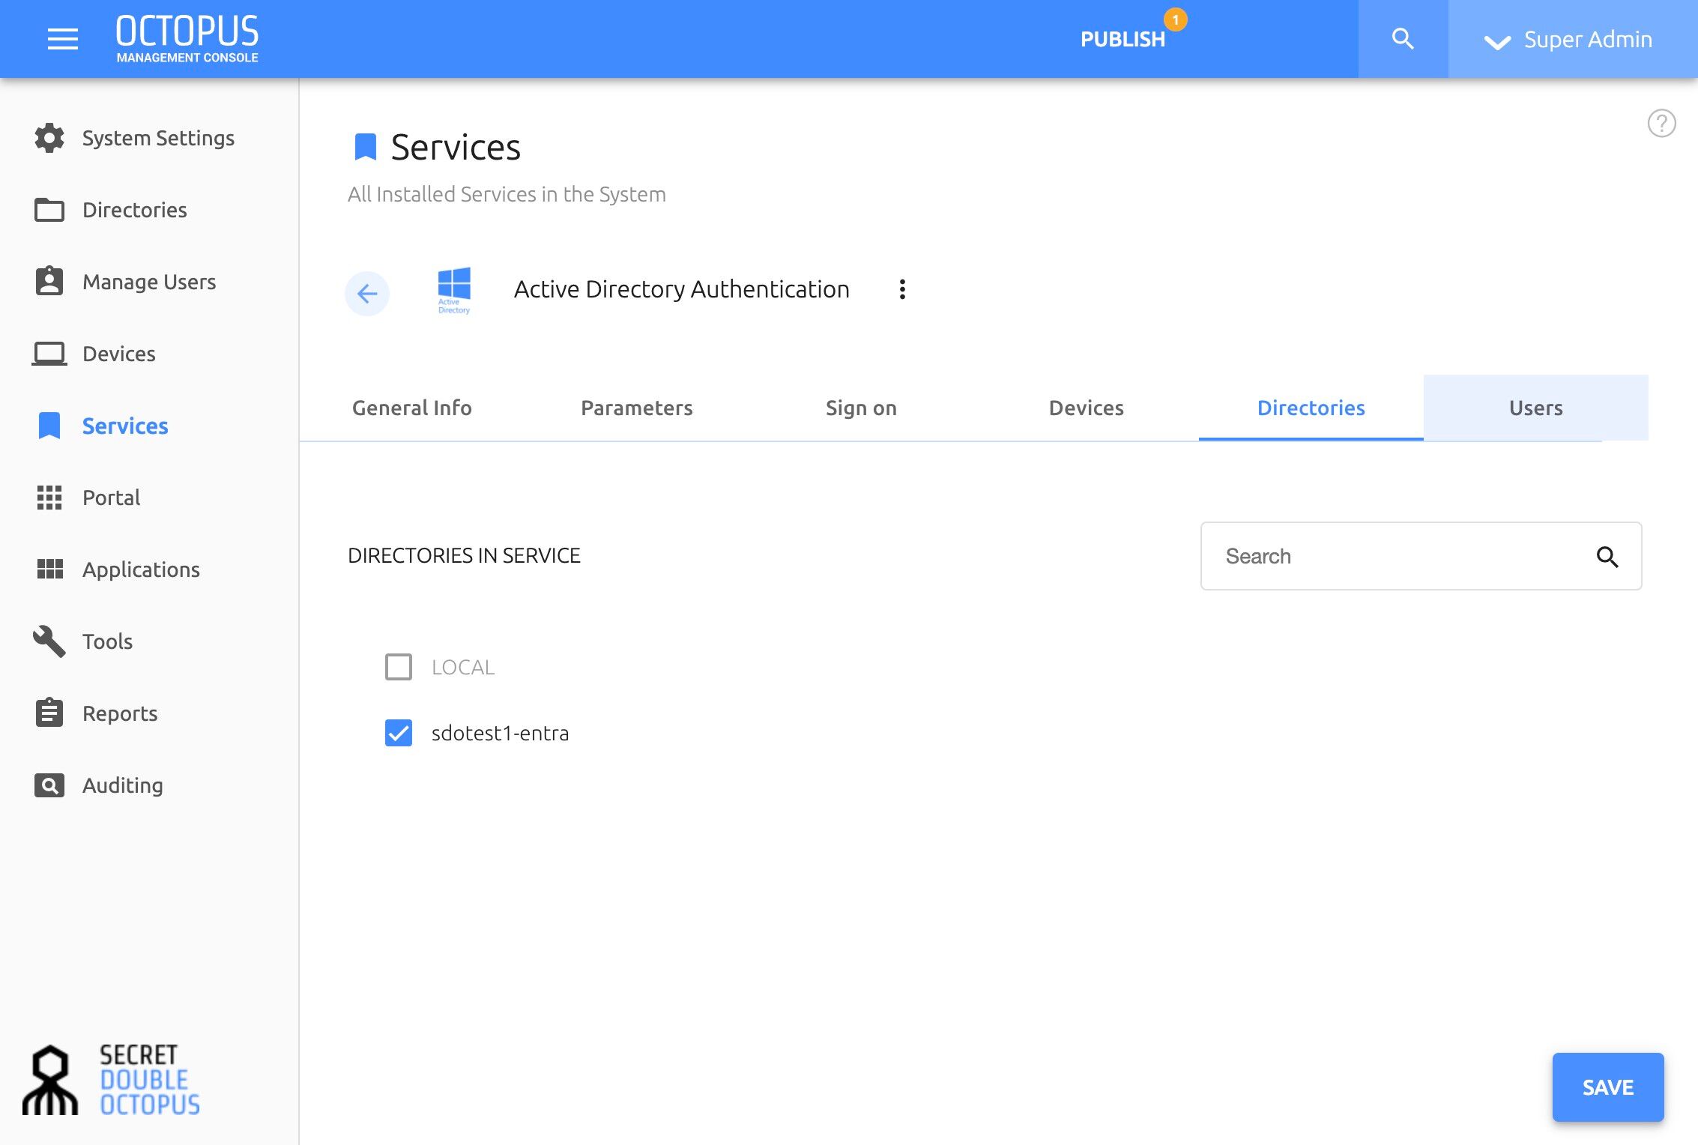Click the search icon in directories search box
The width and height of the screenshot is (1698, 1145).
click(1607, 557)
